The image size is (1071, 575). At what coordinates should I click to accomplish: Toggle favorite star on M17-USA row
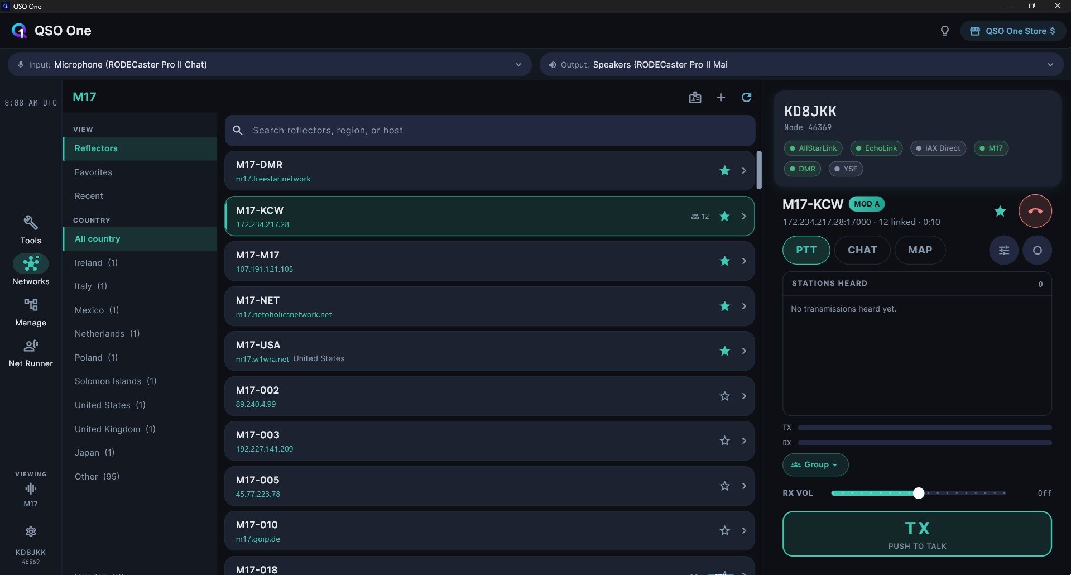coord(724,351)
